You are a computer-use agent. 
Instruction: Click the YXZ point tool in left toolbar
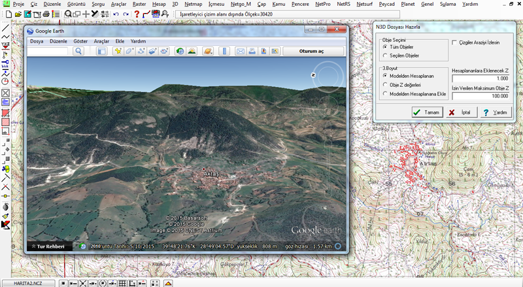coord(5,45)
